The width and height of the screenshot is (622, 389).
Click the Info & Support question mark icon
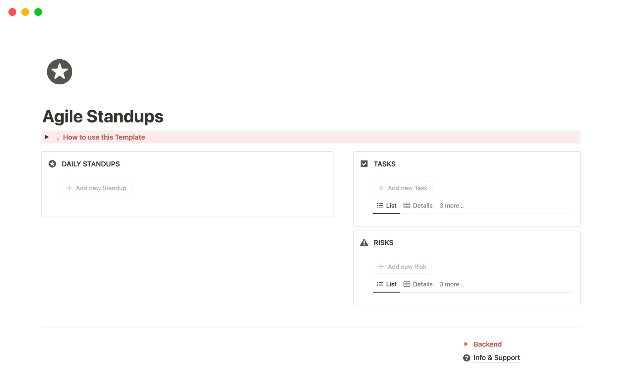tap(466, 358)
